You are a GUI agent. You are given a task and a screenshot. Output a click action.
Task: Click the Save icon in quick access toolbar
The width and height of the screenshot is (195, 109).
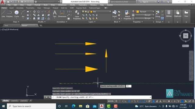15,2
